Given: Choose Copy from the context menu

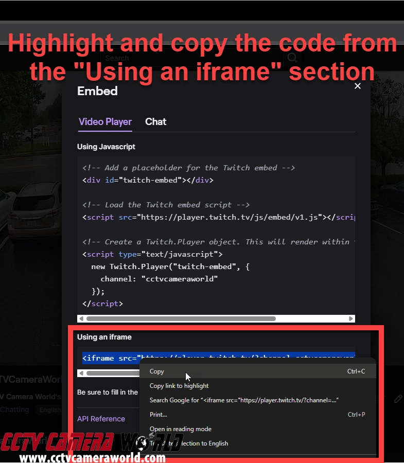Looking at the screenshot, I should 157,371.
